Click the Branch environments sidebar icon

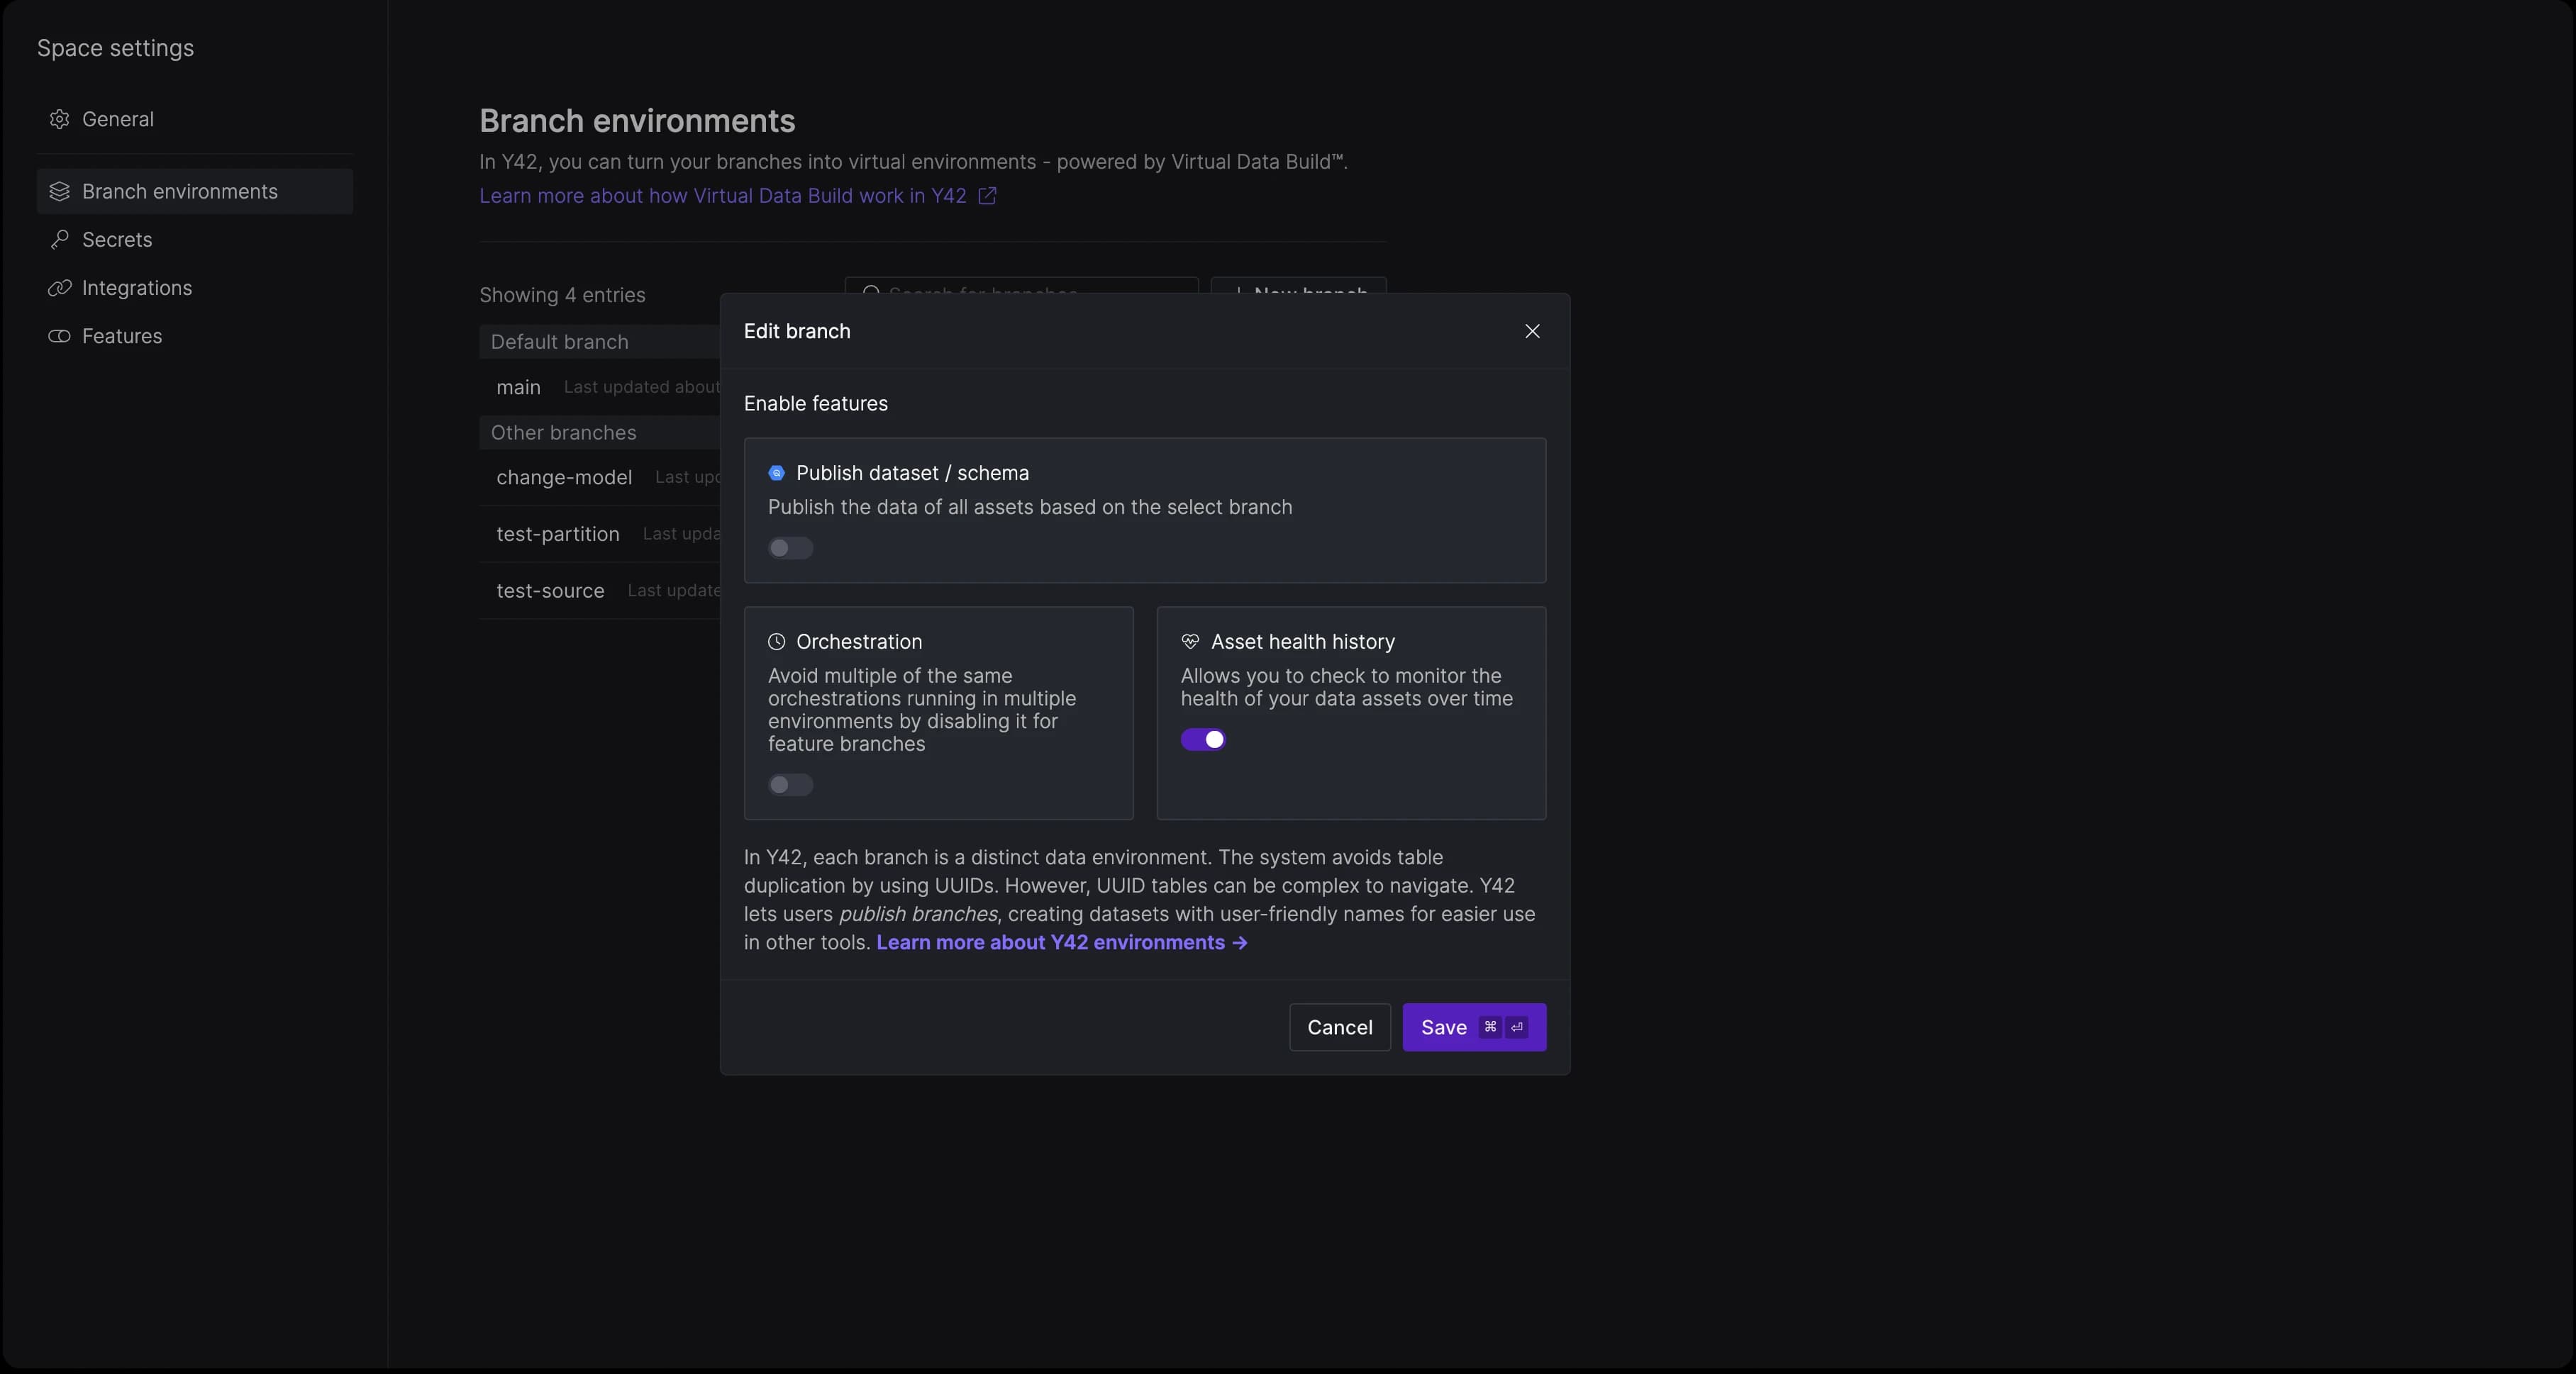56,191
